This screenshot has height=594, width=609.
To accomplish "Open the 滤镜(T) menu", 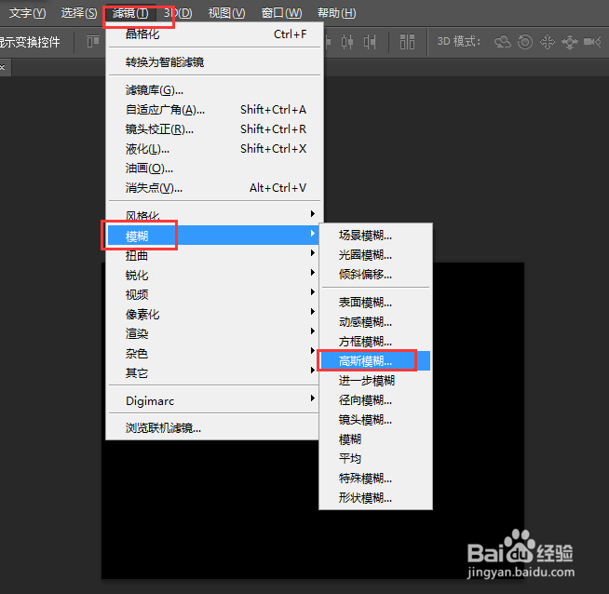I will click(130, 13).
